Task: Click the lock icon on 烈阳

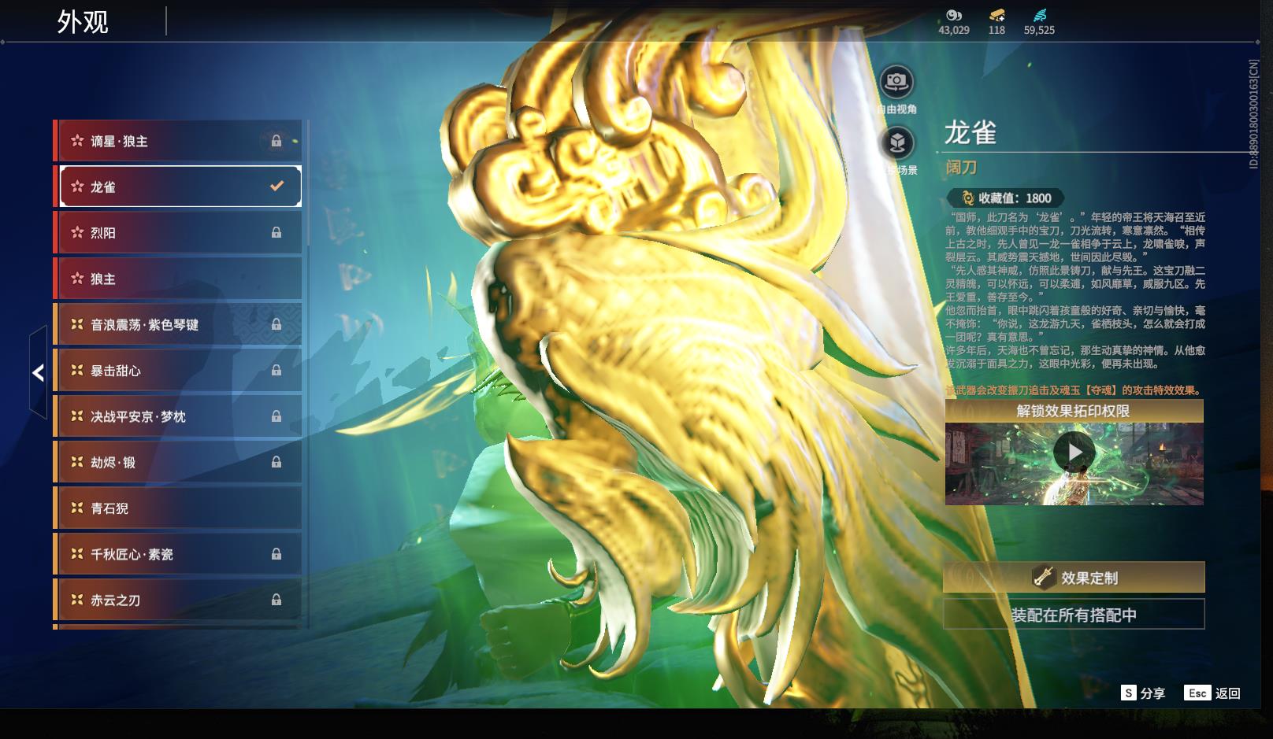Action: click(276, 233)
